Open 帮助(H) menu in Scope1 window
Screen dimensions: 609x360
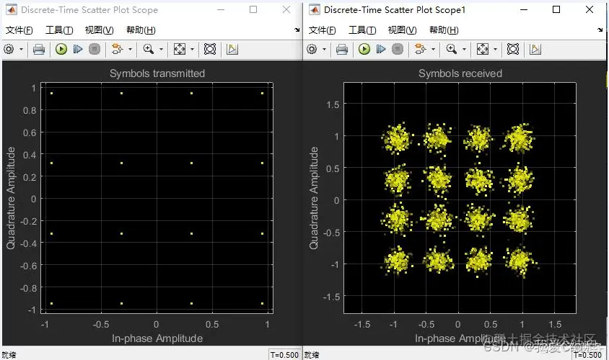click(x=444, y=30)
